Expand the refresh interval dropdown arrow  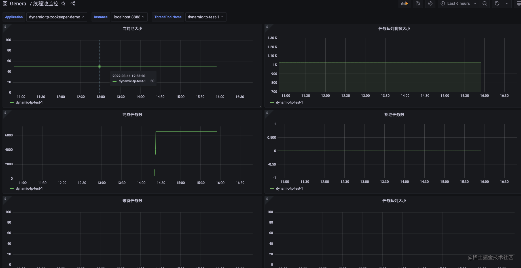[507, 4]
